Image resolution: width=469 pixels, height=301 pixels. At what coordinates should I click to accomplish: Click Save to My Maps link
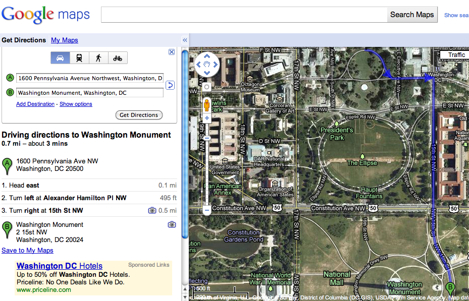(x=28, y=250)
